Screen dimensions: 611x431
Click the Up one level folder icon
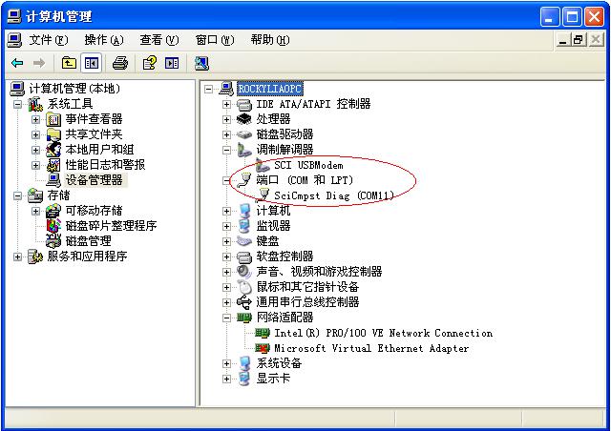click(69, 63)
